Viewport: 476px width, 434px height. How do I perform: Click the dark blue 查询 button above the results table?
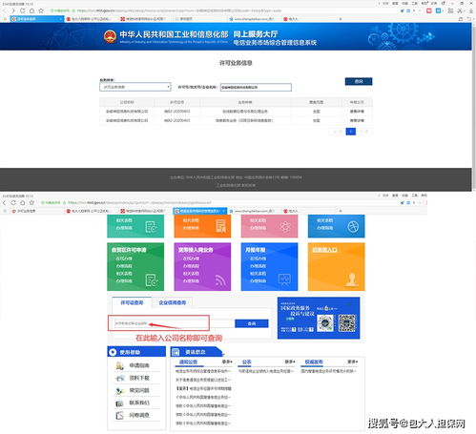[x=359, y=81]
